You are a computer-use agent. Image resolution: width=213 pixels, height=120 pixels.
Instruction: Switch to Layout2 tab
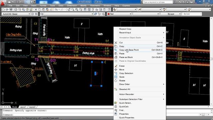click(x=32, y=107)
